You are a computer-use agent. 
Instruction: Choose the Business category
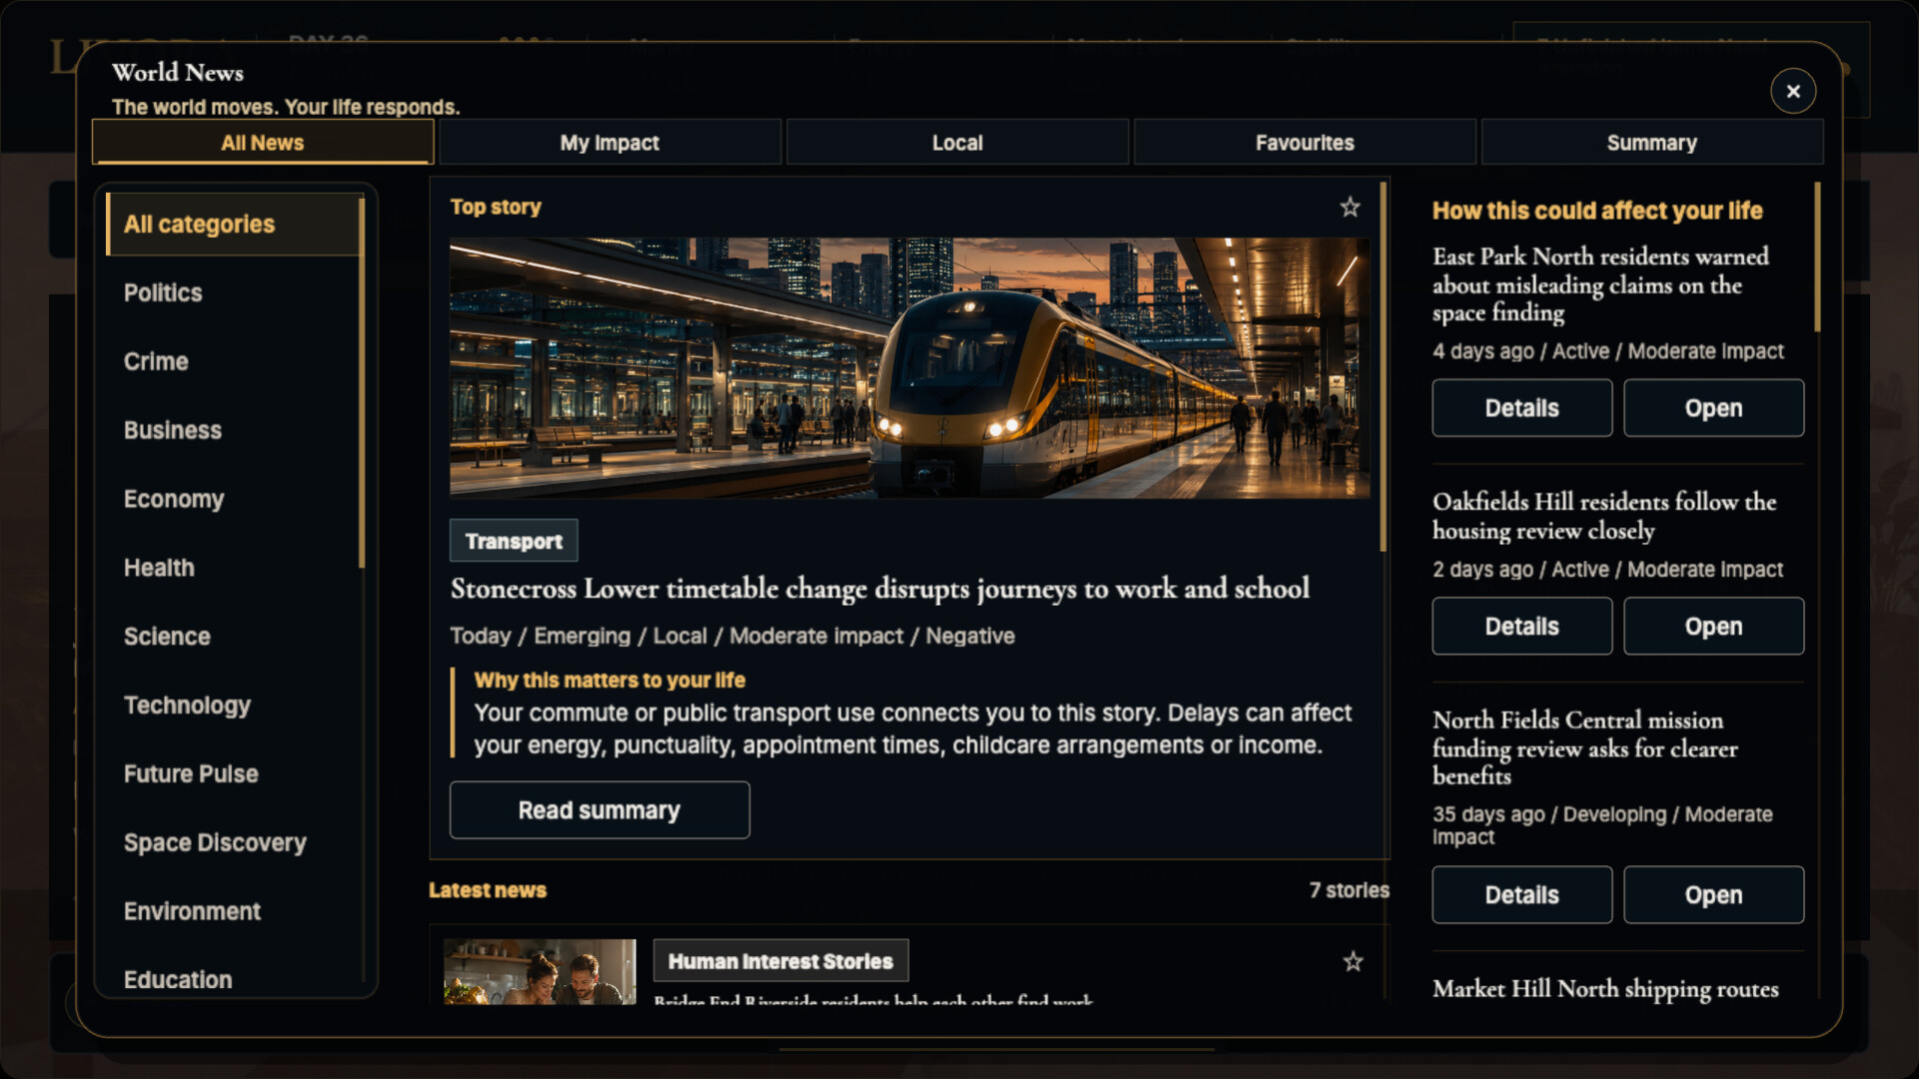point(233,431)
